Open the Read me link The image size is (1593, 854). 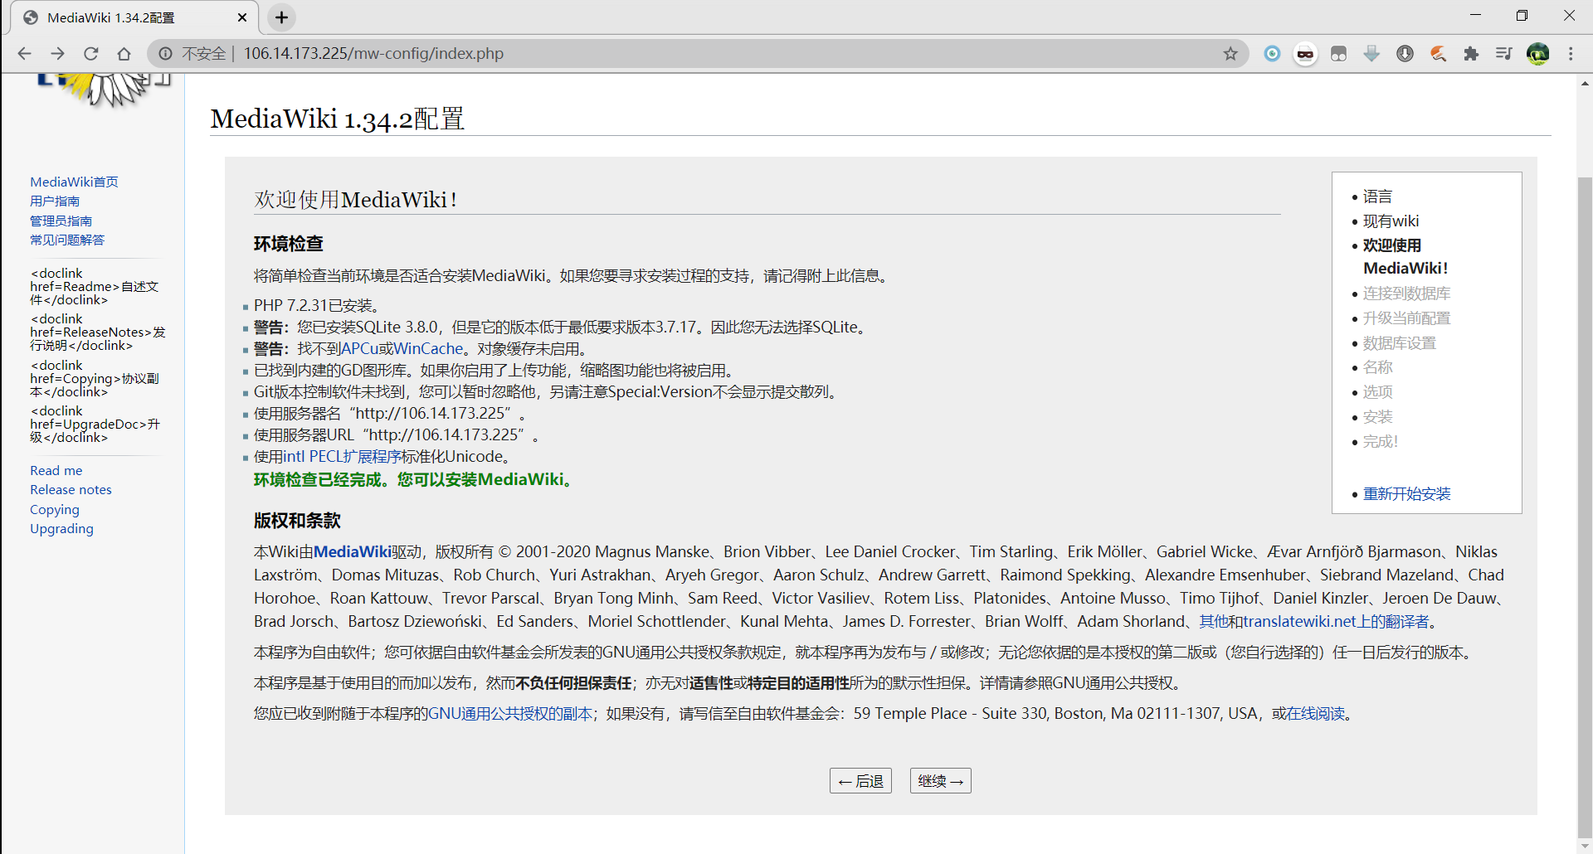pyautogui.click(x=56, y=470)
